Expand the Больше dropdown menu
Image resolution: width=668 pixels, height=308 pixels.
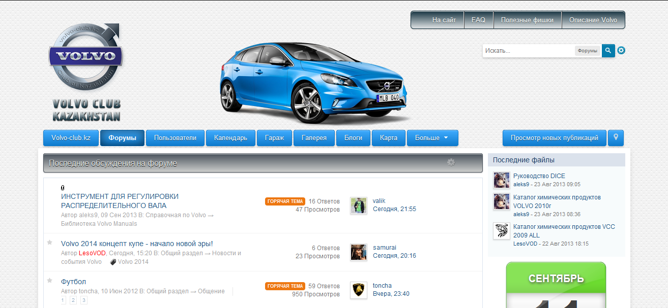pos(432,138)
